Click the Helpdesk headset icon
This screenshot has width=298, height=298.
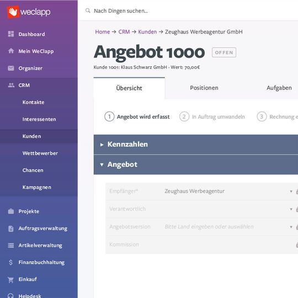coord(10,296)
